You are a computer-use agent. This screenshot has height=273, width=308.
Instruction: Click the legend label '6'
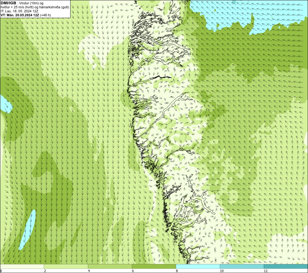click(133, 271)
